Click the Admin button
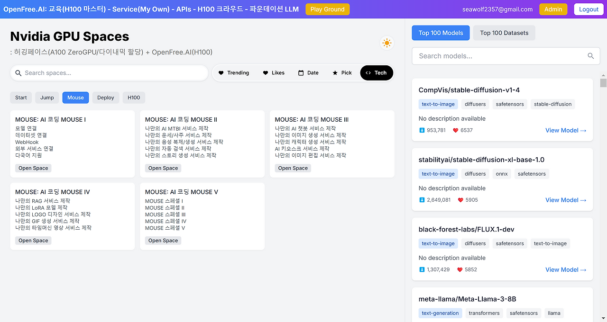This screenshot has width=607, height=322. (553, 9)
